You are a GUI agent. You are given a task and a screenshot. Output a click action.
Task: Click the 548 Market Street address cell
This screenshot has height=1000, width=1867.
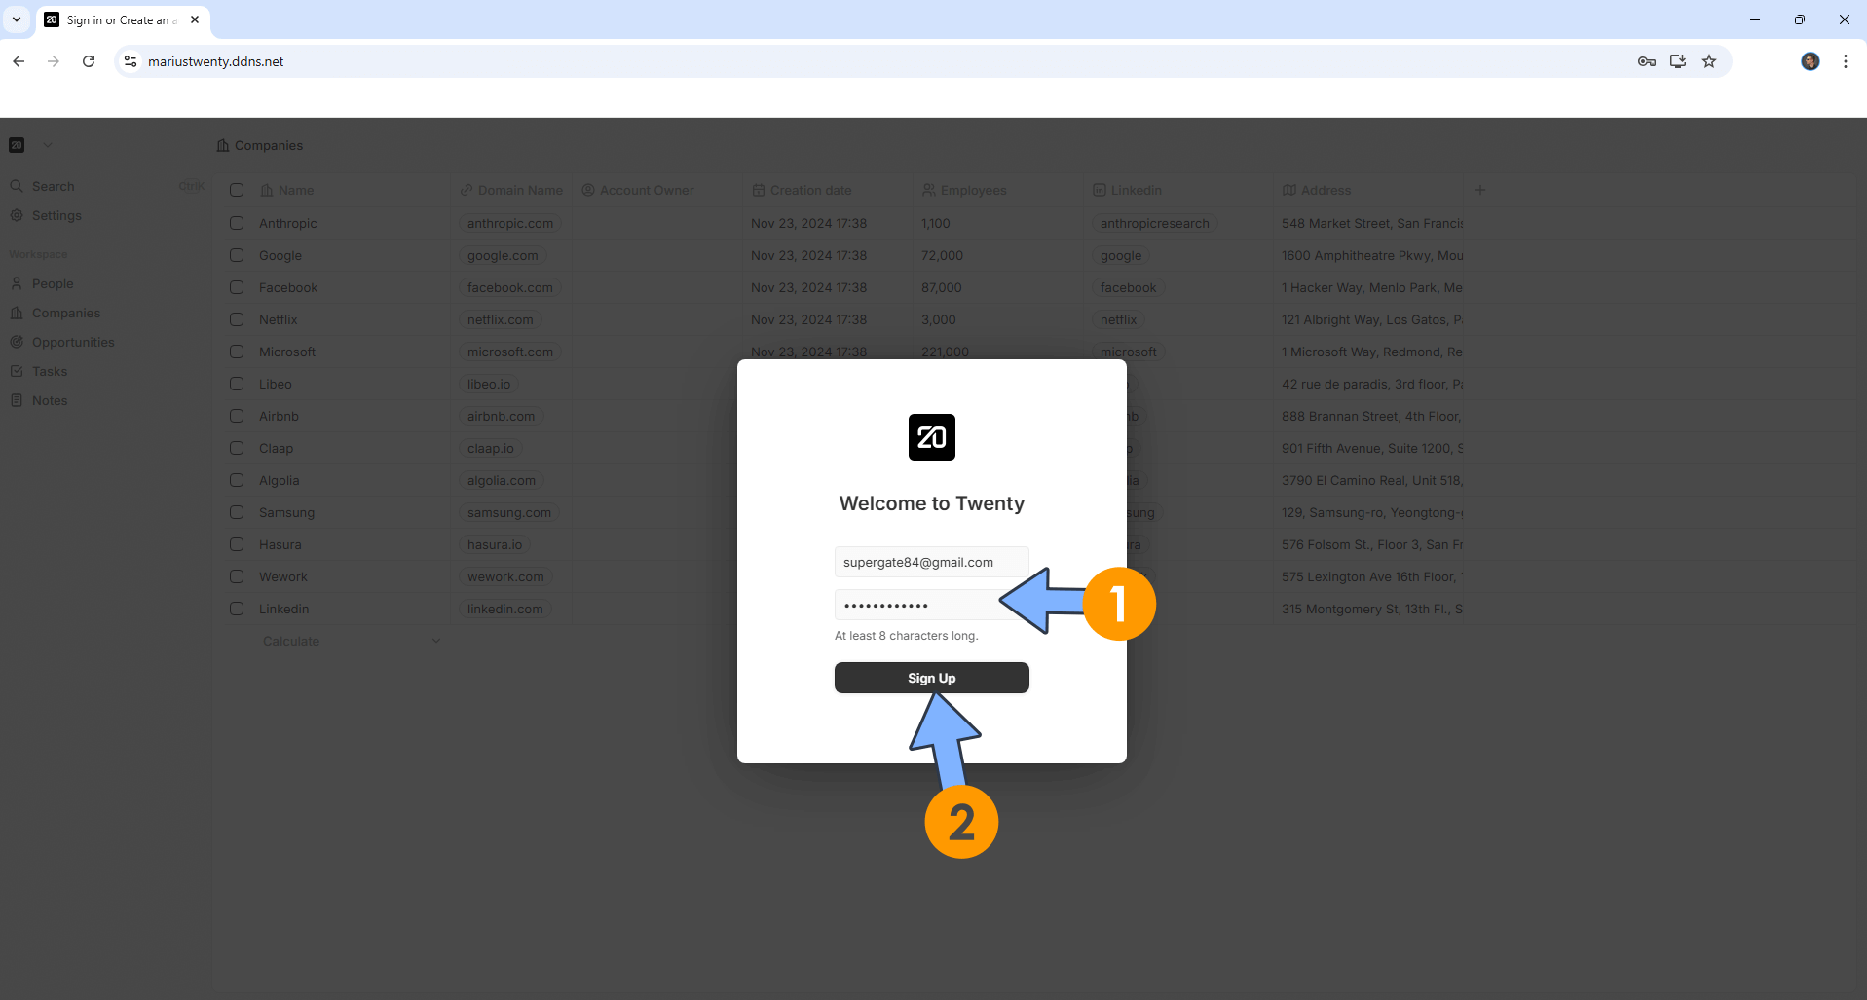(1371, 223)
